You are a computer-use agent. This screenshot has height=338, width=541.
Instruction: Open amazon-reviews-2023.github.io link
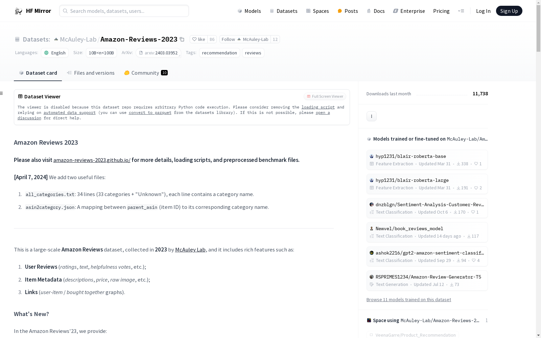click(92, 160)
